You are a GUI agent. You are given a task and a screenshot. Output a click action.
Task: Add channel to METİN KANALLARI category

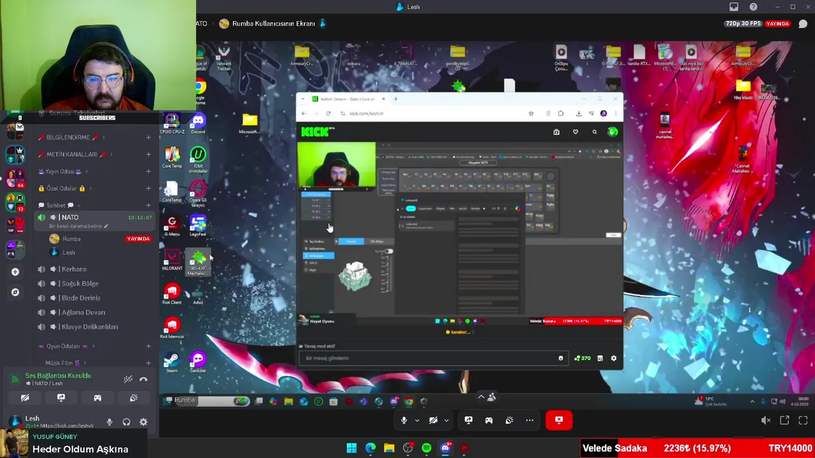[148, 155]
